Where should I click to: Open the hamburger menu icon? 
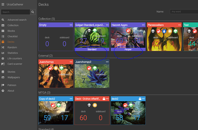point(3,4)
